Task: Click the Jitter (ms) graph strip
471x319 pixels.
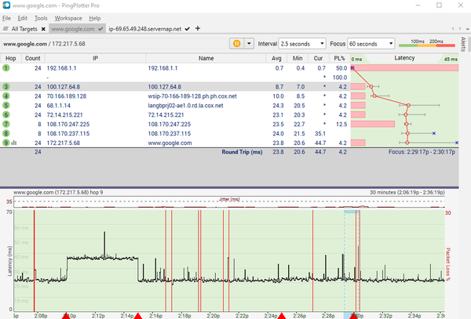Action: [x=229, y=201]
